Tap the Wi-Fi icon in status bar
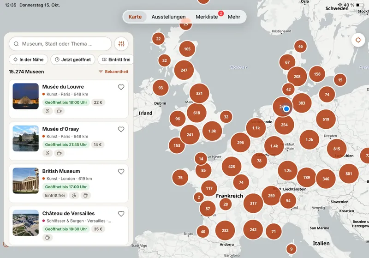The width and height of the screenshot is (369, 258). [340, 5]
